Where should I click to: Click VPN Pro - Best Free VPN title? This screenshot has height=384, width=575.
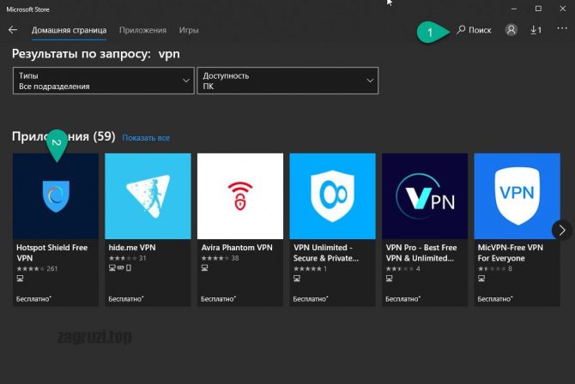[x=421, y=253]
